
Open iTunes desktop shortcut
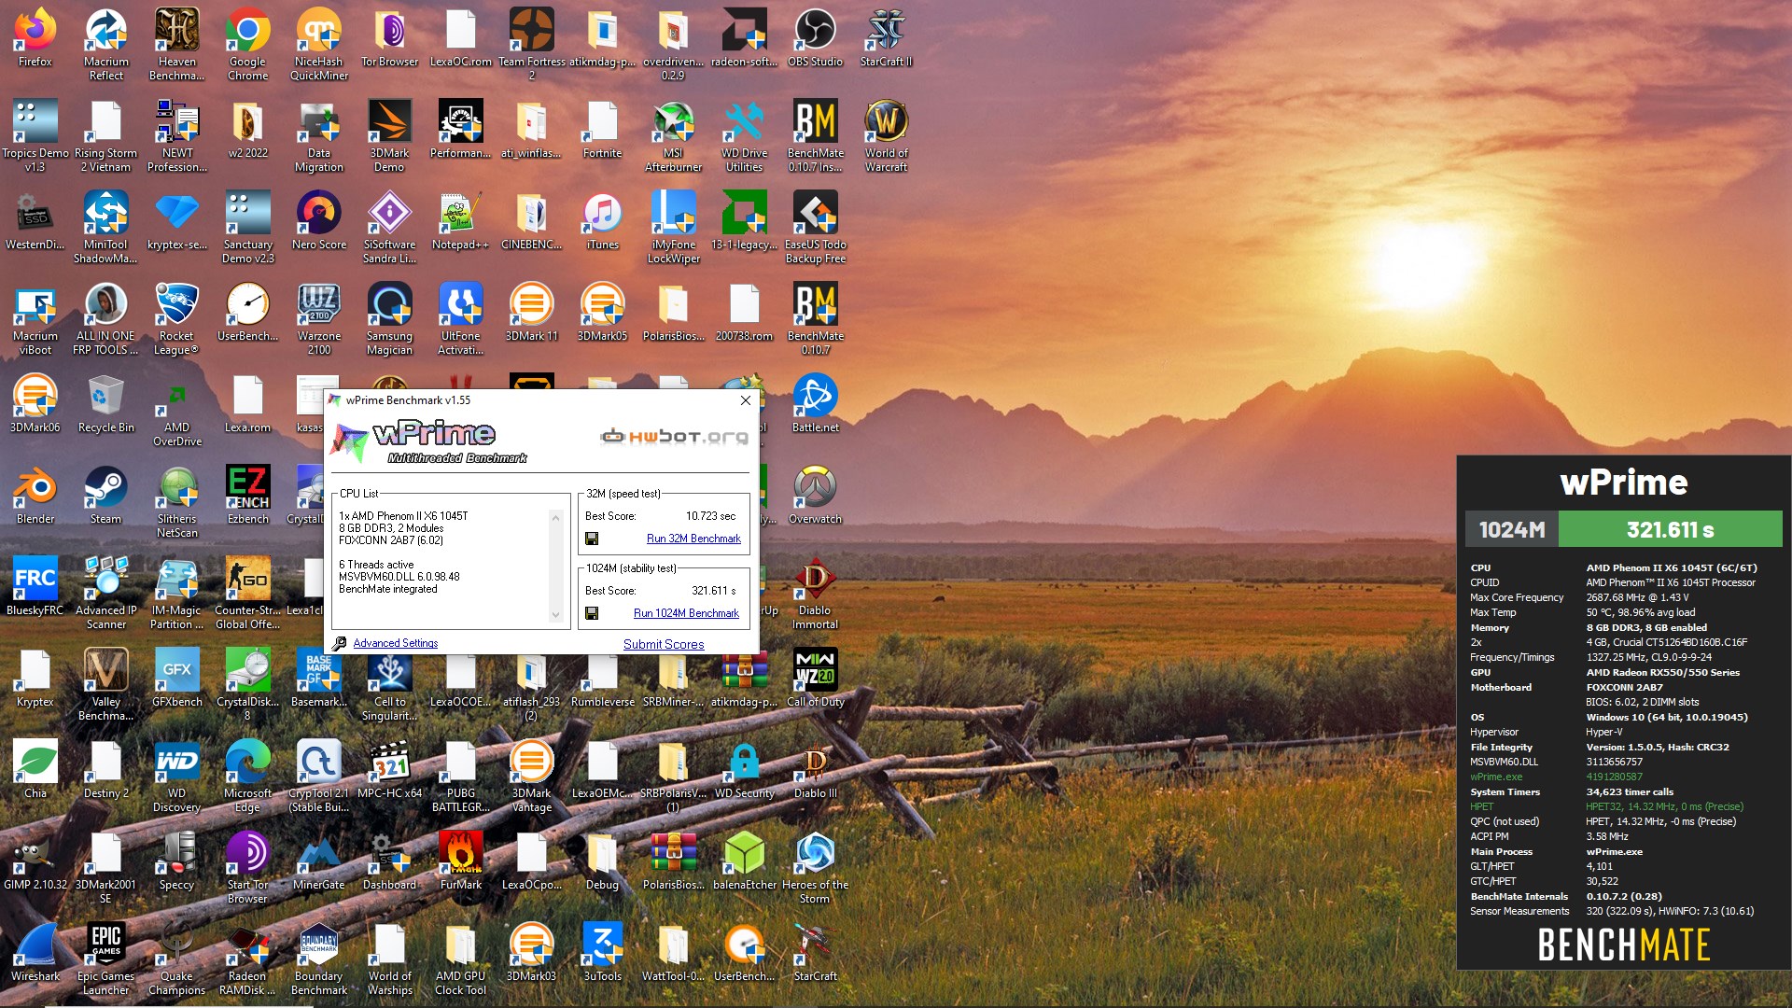[x=602, y=220]
